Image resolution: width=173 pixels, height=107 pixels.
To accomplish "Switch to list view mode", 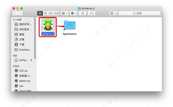I will 46,13.
